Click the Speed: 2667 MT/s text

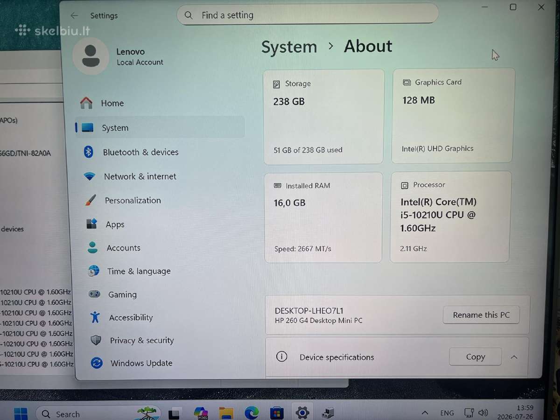303,249
